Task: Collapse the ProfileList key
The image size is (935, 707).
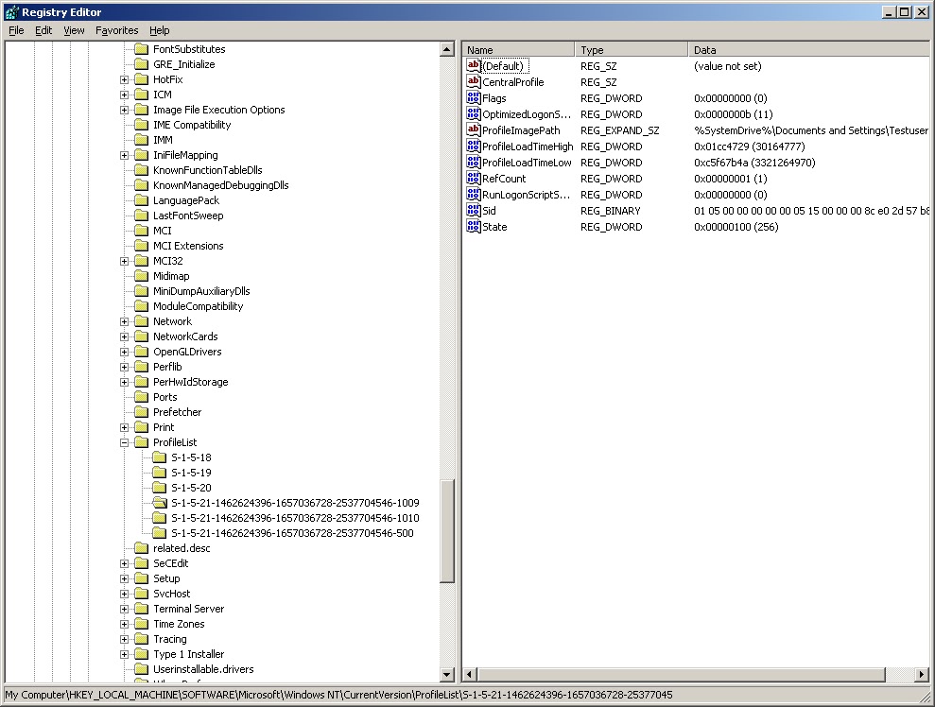Action: point(124,442)
